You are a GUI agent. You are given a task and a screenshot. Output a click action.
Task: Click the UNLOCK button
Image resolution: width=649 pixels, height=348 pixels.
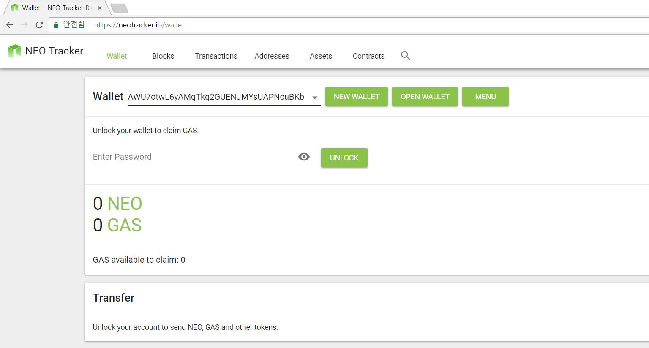(344, 158)
